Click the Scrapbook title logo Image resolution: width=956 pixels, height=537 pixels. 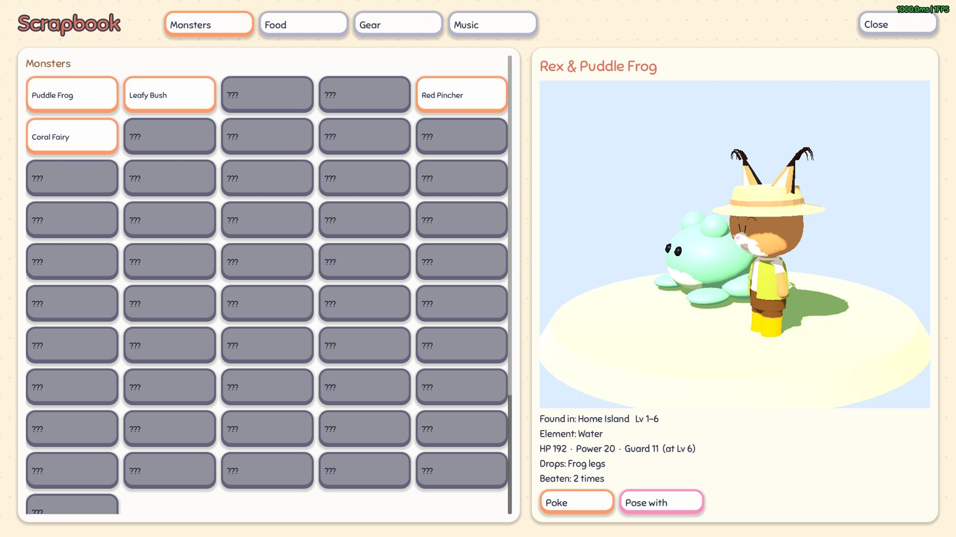point(69,24)
